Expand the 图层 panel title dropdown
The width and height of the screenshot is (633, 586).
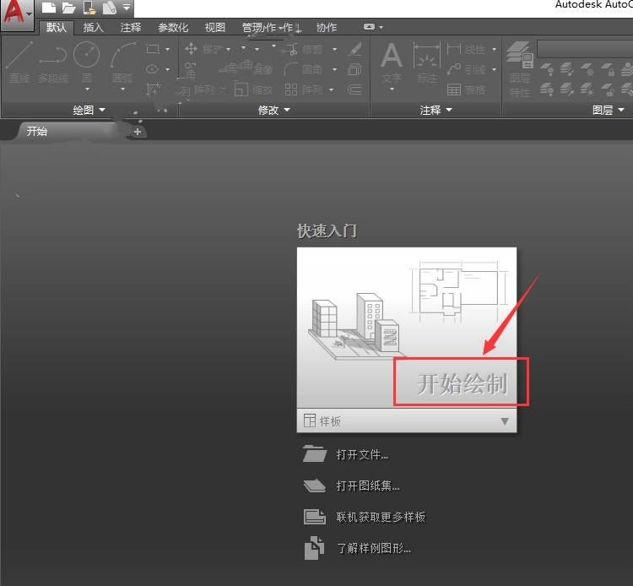point(608,110)
